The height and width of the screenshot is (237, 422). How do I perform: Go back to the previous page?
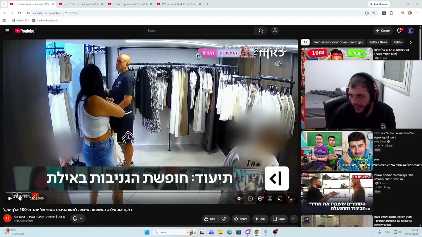[x=5, y=13]
